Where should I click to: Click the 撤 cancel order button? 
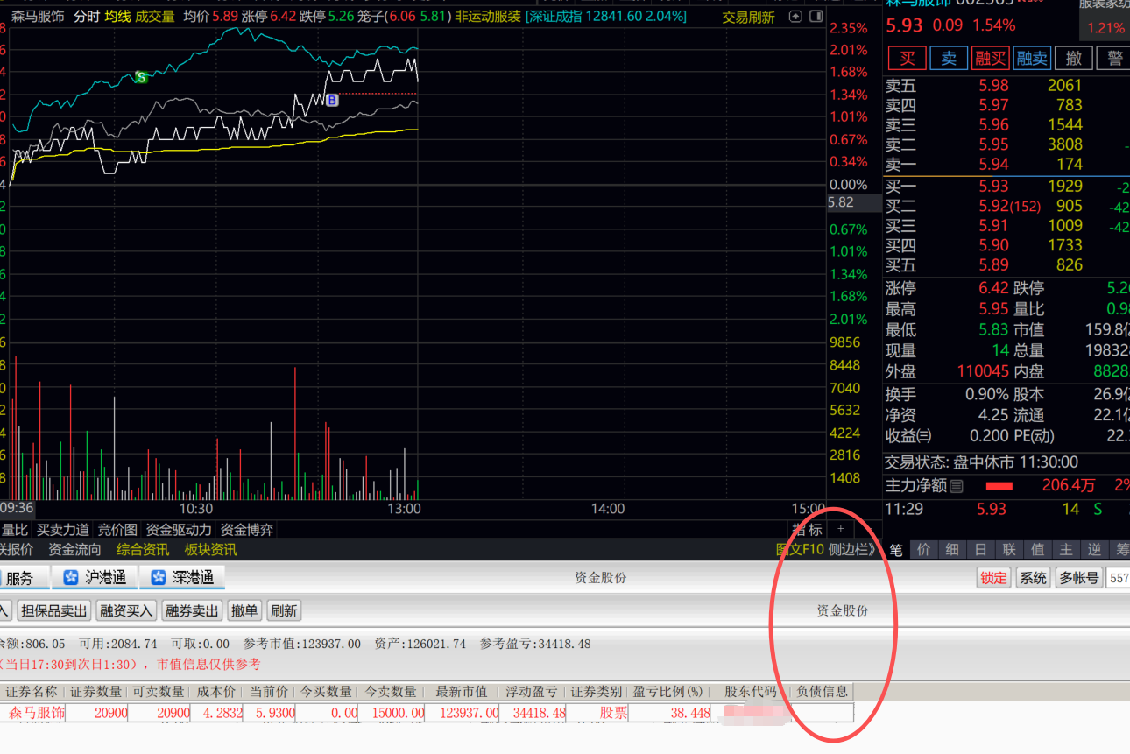(1074, 58)
